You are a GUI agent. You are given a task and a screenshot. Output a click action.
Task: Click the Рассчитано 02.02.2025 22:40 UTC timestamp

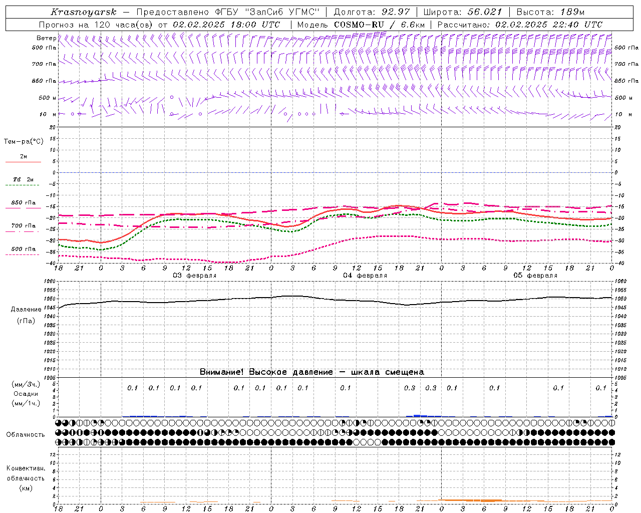pyautogui.click(x=520, y=25)
